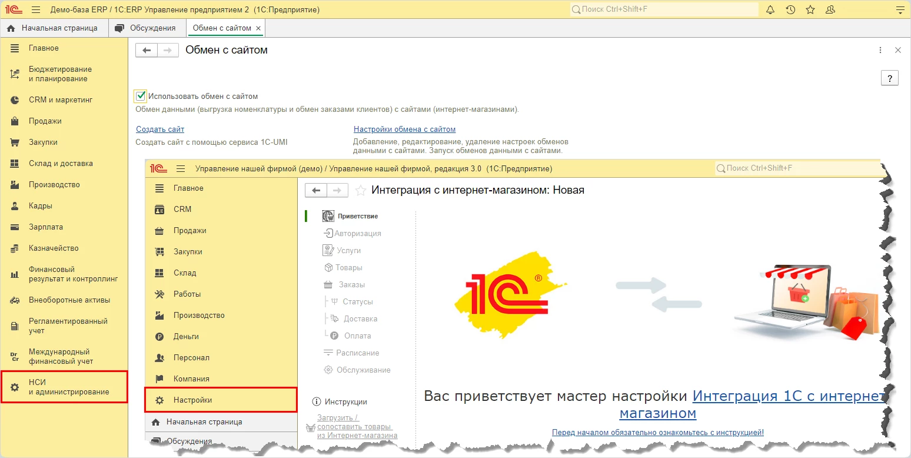This screenshot has width=911, height=458.
Task: Open Финансовый результат и контроллинг section
Action: pyautogui.click(x=64, y=274)
